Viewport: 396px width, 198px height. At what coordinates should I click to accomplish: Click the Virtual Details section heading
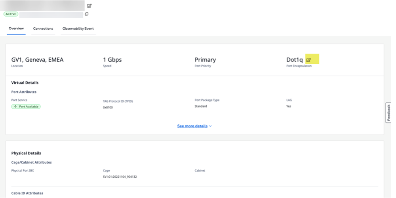tap(25, 83)
